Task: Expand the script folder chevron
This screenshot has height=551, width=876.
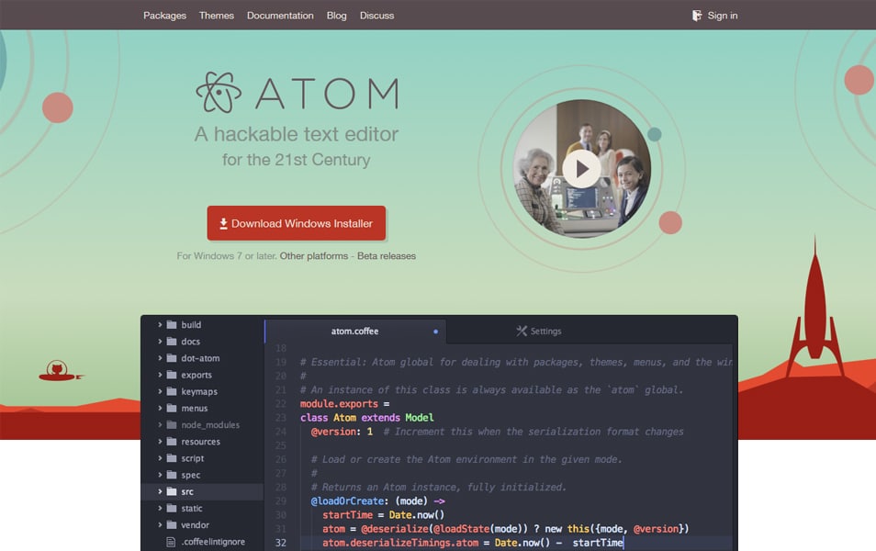Action: tap(160, 458)
